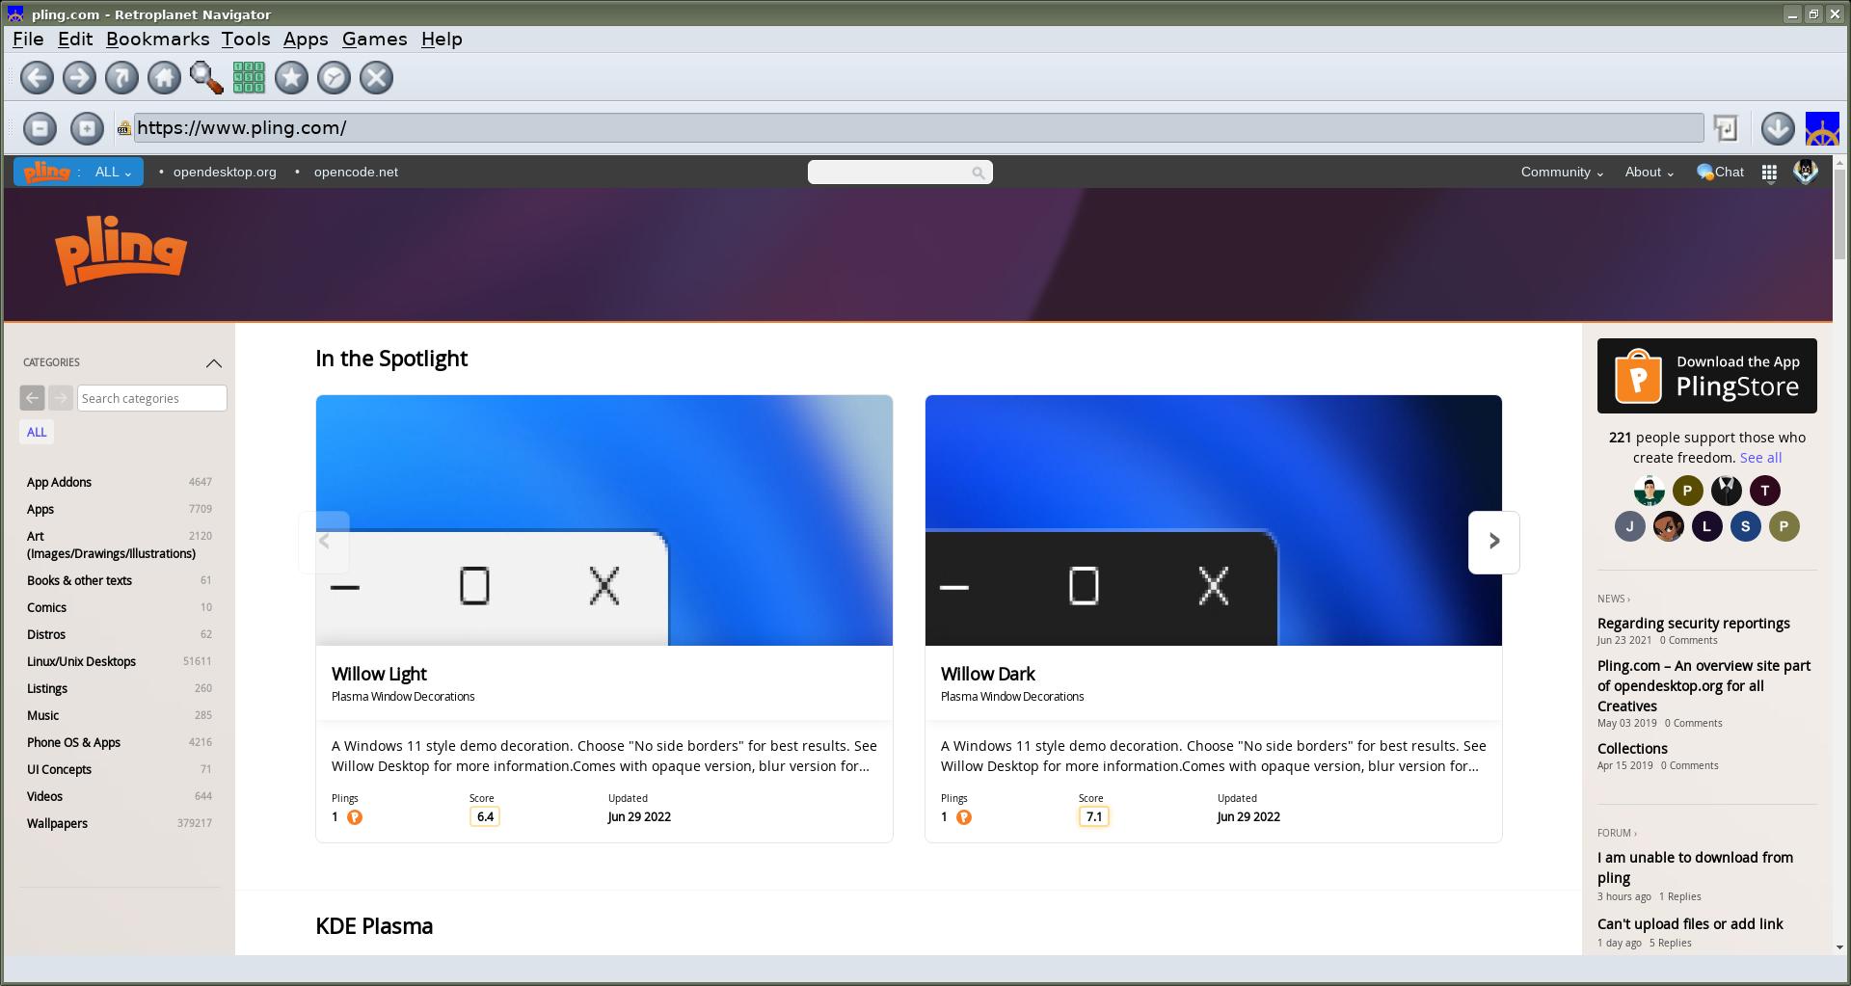This screenshot has width=1851, height=986.
Task: Open the Willow Dark title
Action: [x=987, y=674]
